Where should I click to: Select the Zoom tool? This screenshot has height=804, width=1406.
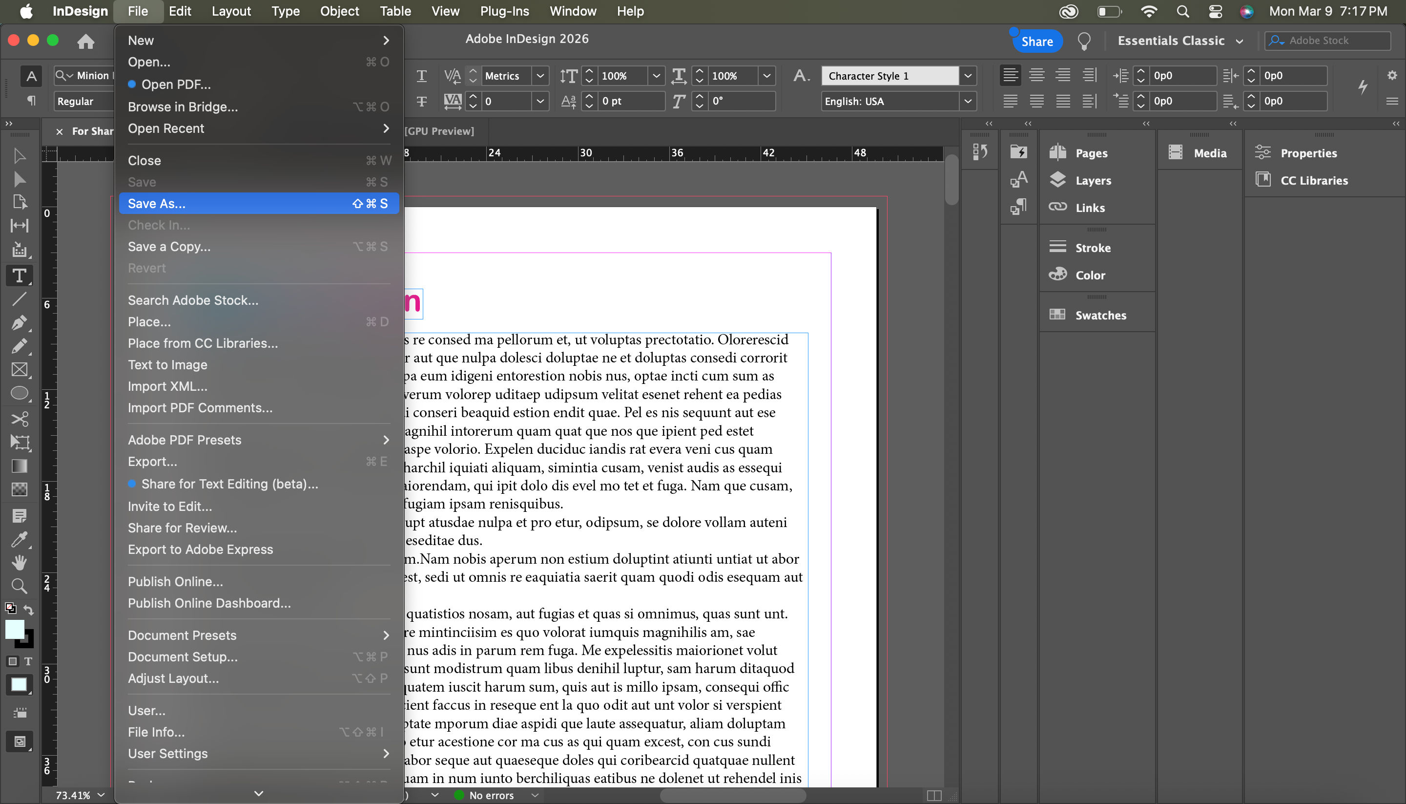pos(20,586)
